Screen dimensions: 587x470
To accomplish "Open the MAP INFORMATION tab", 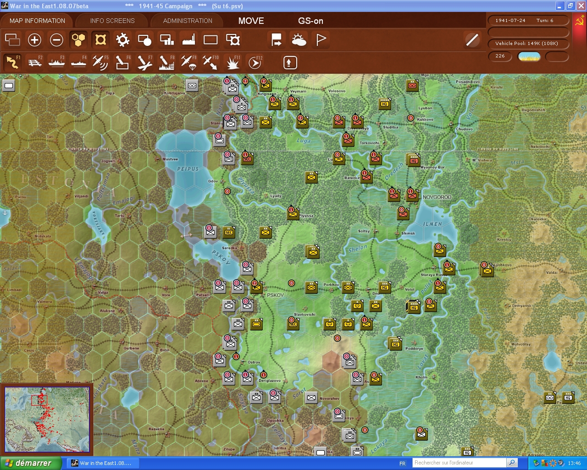I will (37, 21).
